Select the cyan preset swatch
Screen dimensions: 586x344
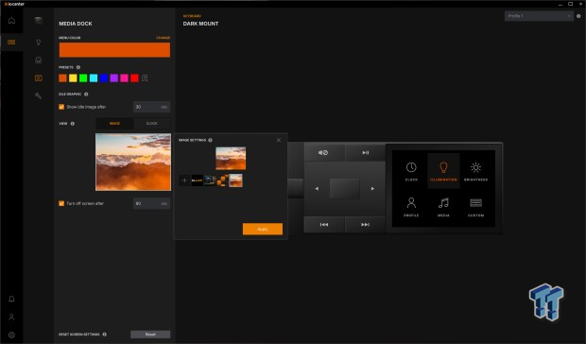[x=94, y=78]
